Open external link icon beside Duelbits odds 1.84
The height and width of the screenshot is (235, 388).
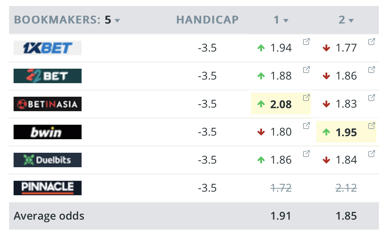coord(371,154)
